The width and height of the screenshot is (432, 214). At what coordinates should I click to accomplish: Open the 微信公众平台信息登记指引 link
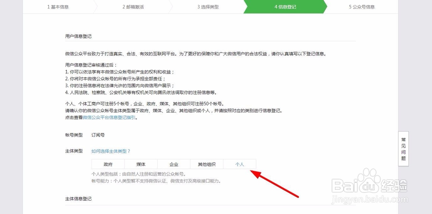pyautogui.click(x=109, y=117)
